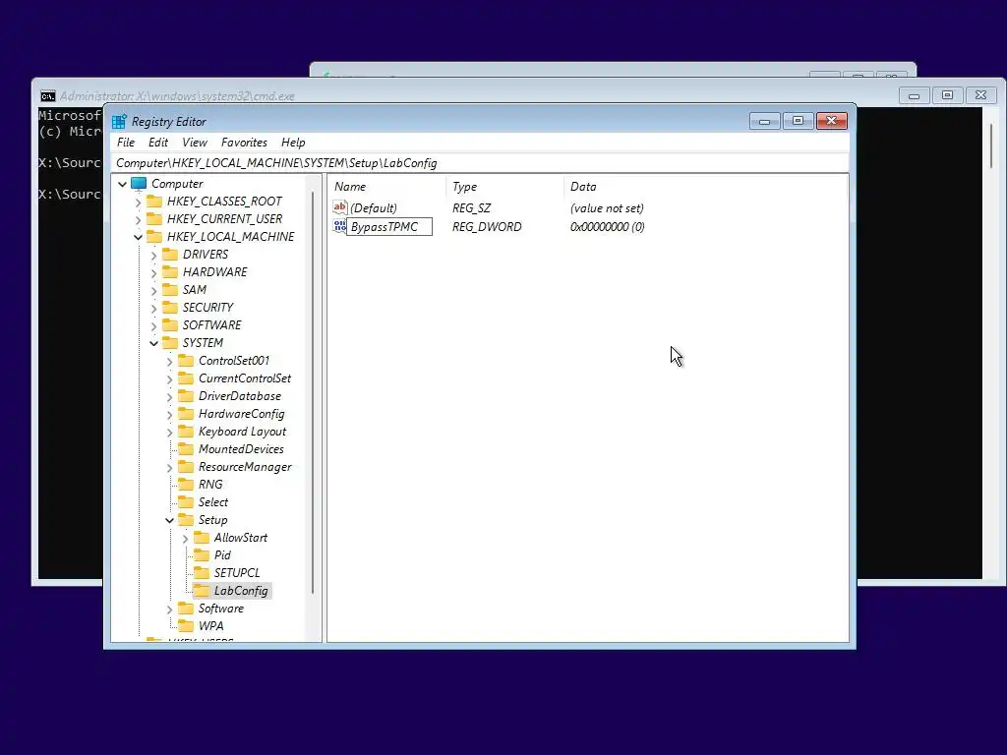Expand the AllowStart key chevron
The image size is (1007, 755).
(186, 538)
